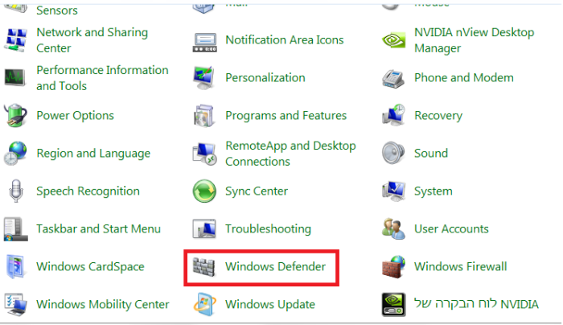563x325 pixels.
Task: Click the Windows Mobility Center icon
Action: coord(15,304)
